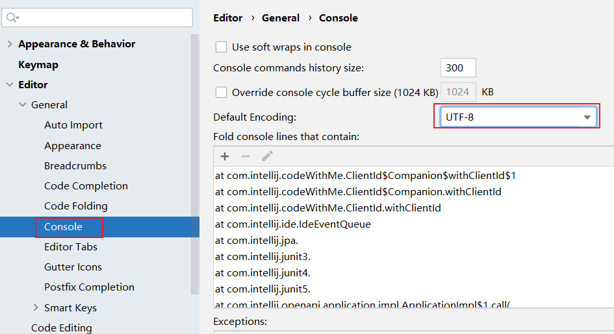This screenshot has width=614, height=334.
Task: Open Auto Import settings page
Action: [73, 125]
